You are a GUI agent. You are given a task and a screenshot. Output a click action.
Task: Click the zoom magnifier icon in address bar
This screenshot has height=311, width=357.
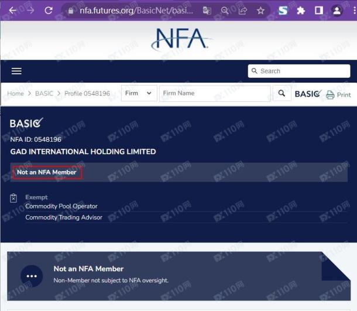[x=225, y=11]
